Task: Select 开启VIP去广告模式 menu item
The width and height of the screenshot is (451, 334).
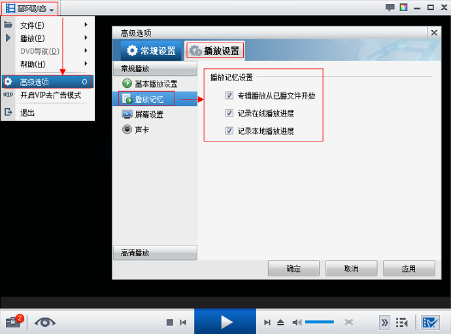Action: pos(50,96)
